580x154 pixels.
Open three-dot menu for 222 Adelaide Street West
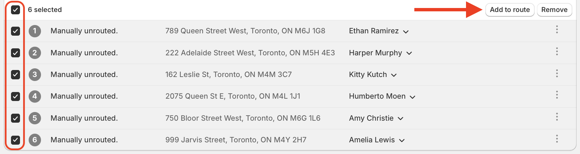pos(557,52)
